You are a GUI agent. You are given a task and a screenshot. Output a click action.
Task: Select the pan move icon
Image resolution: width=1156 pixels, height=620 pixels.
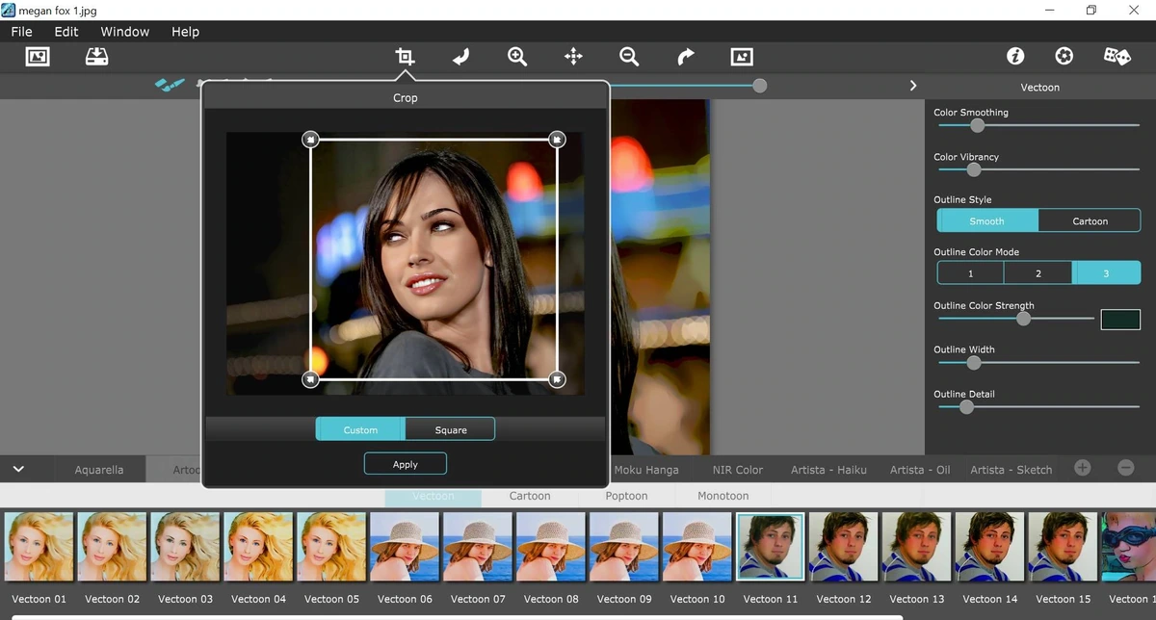[573, 57]
